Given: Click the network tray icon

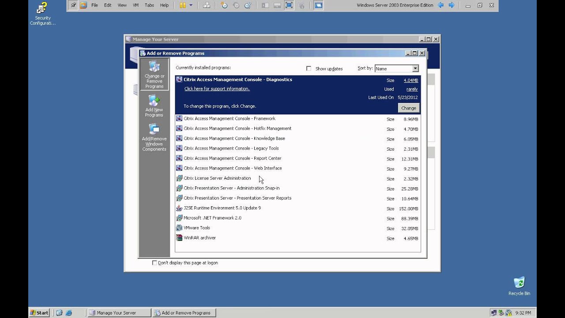Looking at the screenshot, I should [494, 313].
